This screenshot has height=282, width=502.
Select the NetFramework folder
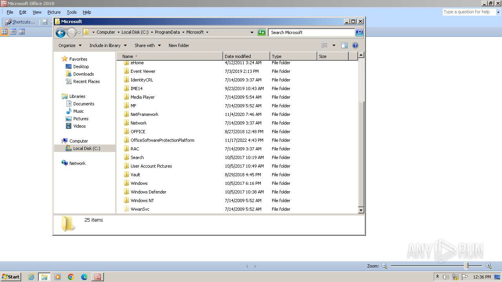pyautogui.click(x=144, y=114)
